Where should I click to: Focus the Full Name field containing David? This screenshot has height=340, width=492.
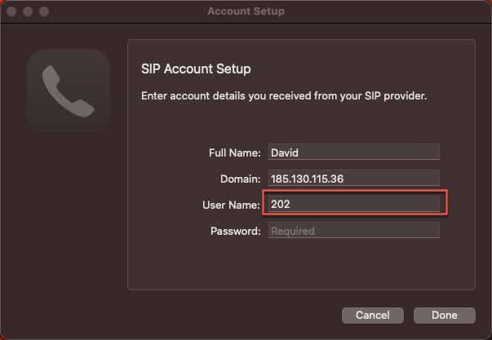coord(352,152)
